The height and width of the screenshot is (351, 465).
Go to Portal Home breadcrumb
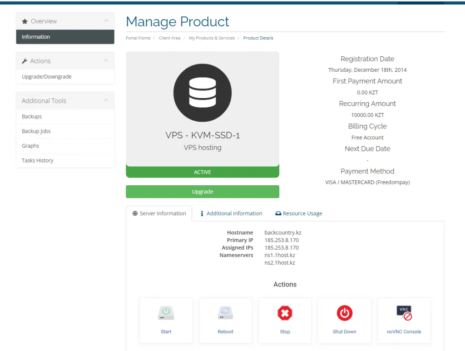(x=138, y=38)
